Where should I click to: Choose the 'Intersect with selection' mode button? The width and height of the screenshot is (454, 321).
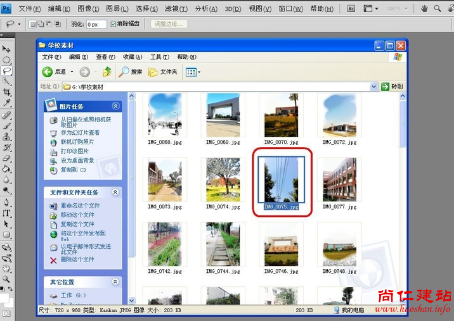coord(58,24)
